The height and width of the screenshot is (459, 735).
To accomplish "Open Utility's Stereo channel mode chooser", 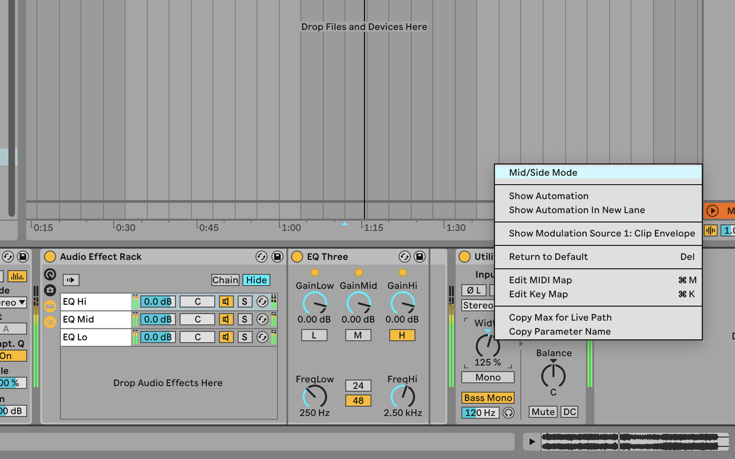I will [478, 305].
